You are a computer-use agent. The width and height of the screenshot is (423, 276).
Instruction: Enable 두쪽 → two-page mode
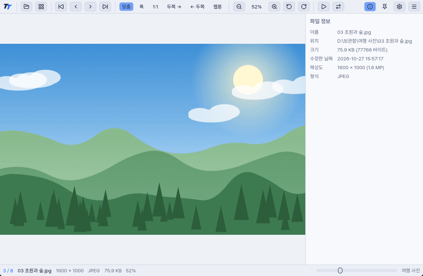[174, 7]
